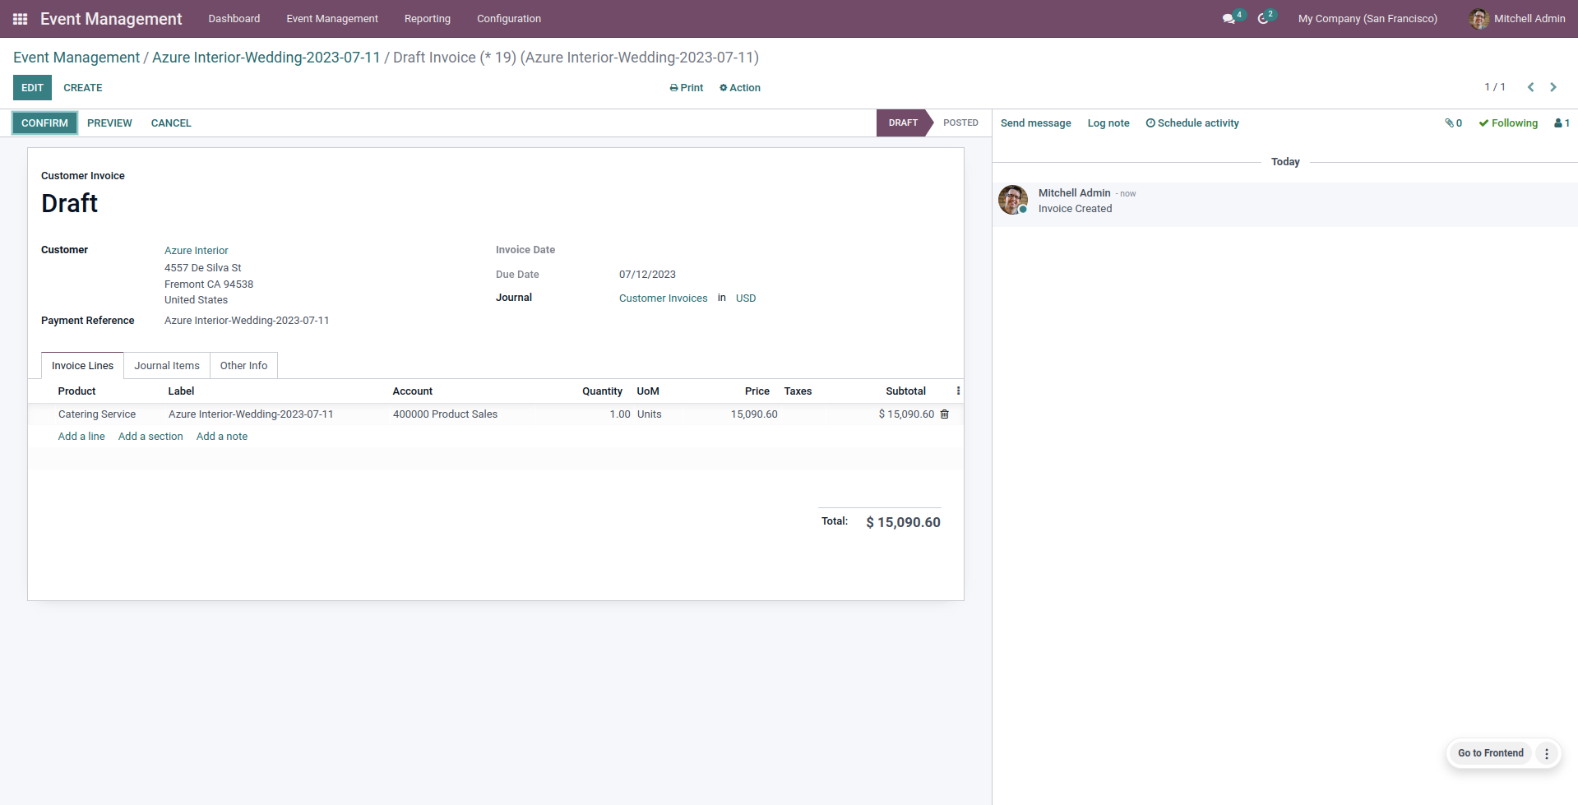Toggle the Following subscription
Screen dimensions: 1578x805
coord(1508,123)
